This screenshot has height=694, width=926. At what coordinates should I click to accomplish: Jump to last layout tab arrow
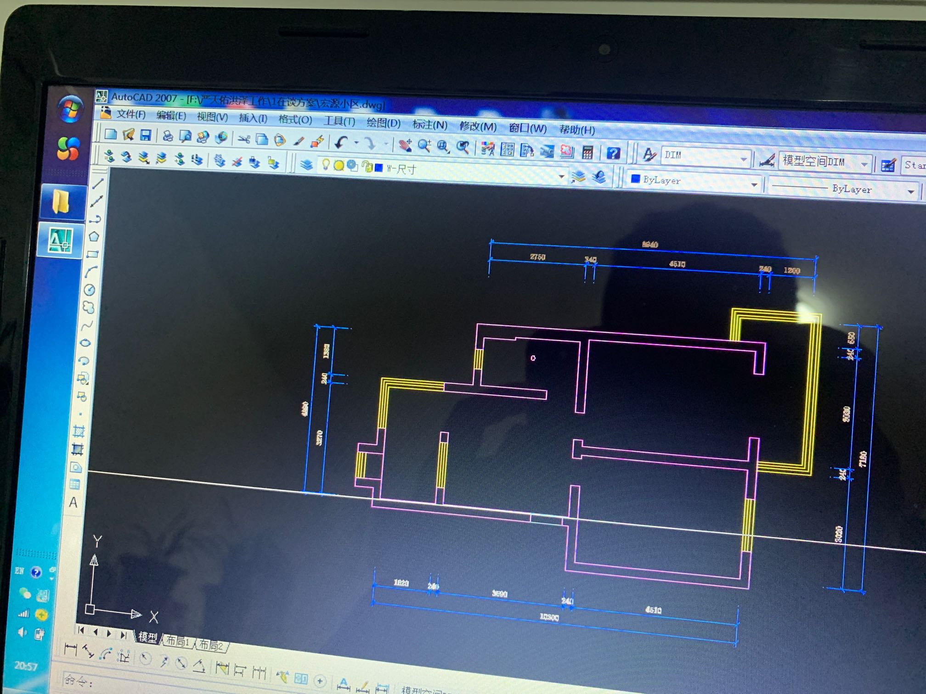[x=124, y=635]
